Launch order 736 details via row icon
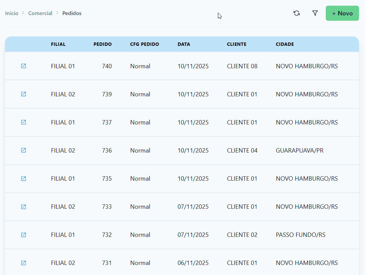This screenshot has height=275, width=366. pyautogui.click(x=23, y=150)
